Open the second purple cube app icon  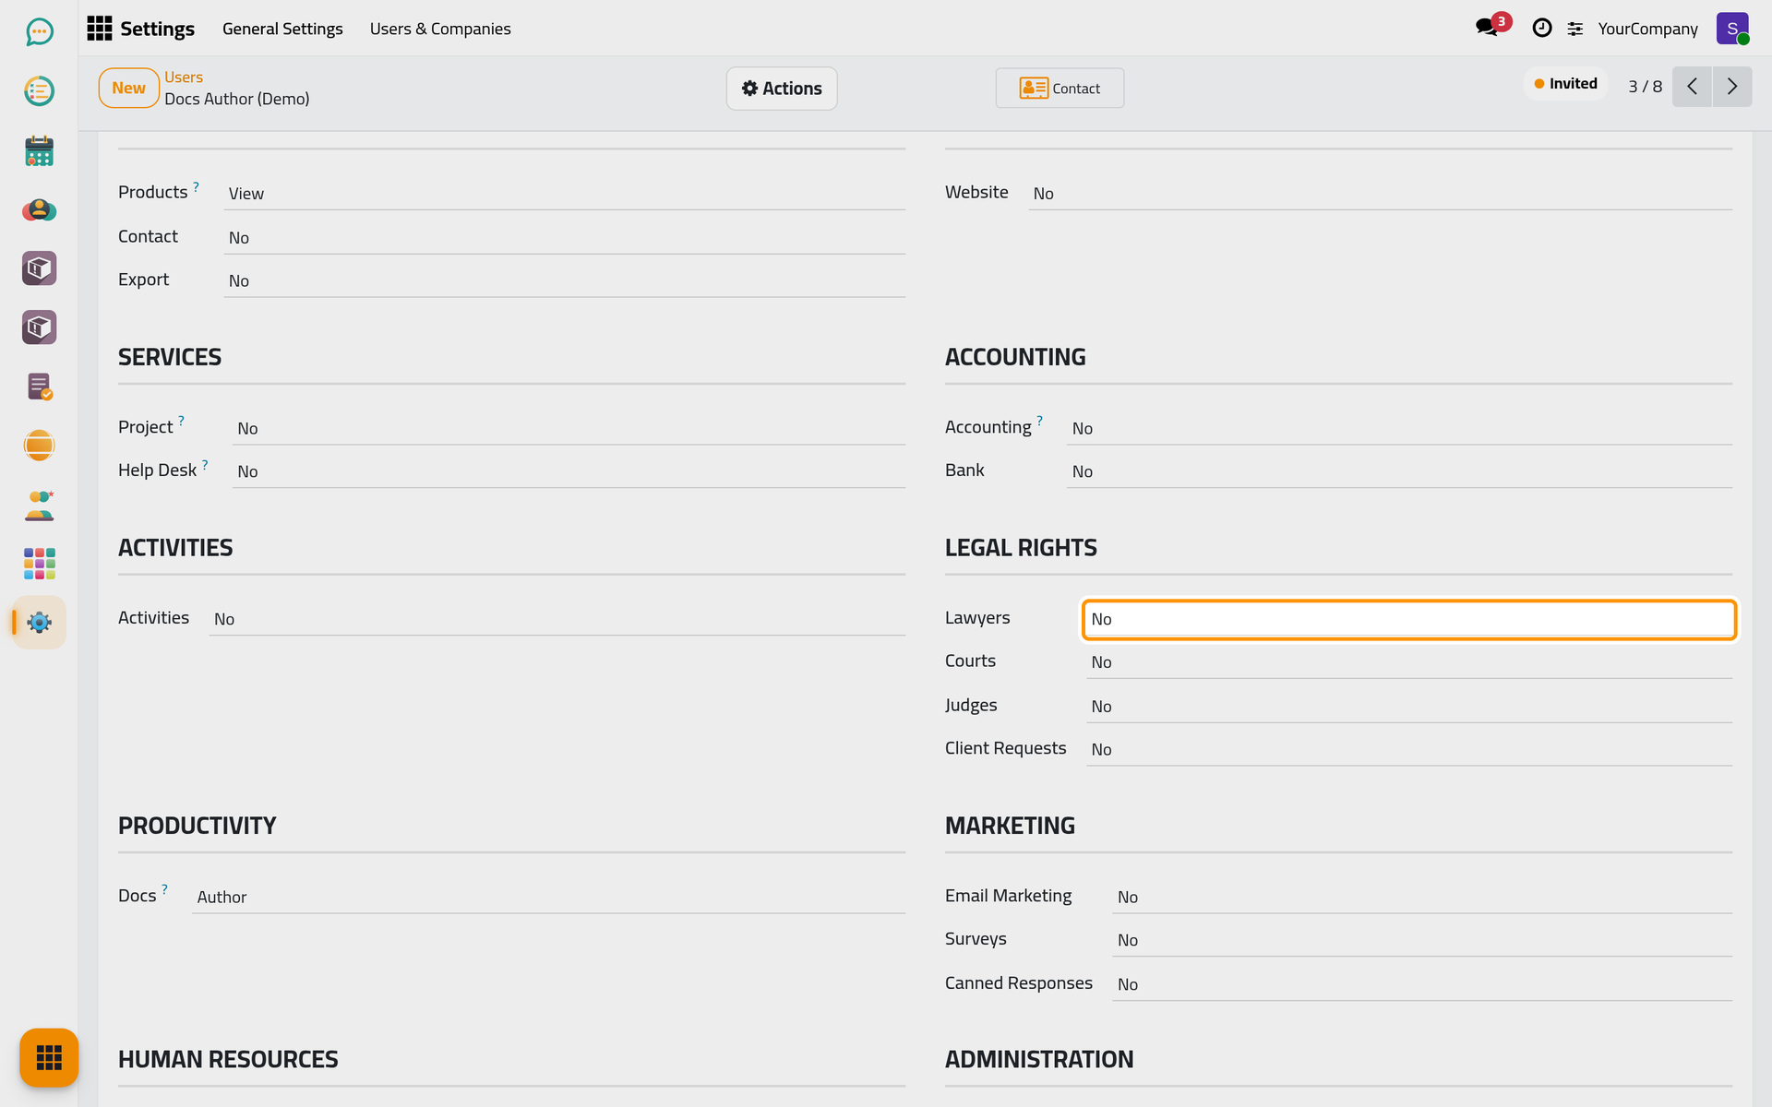tap(39, 327)
